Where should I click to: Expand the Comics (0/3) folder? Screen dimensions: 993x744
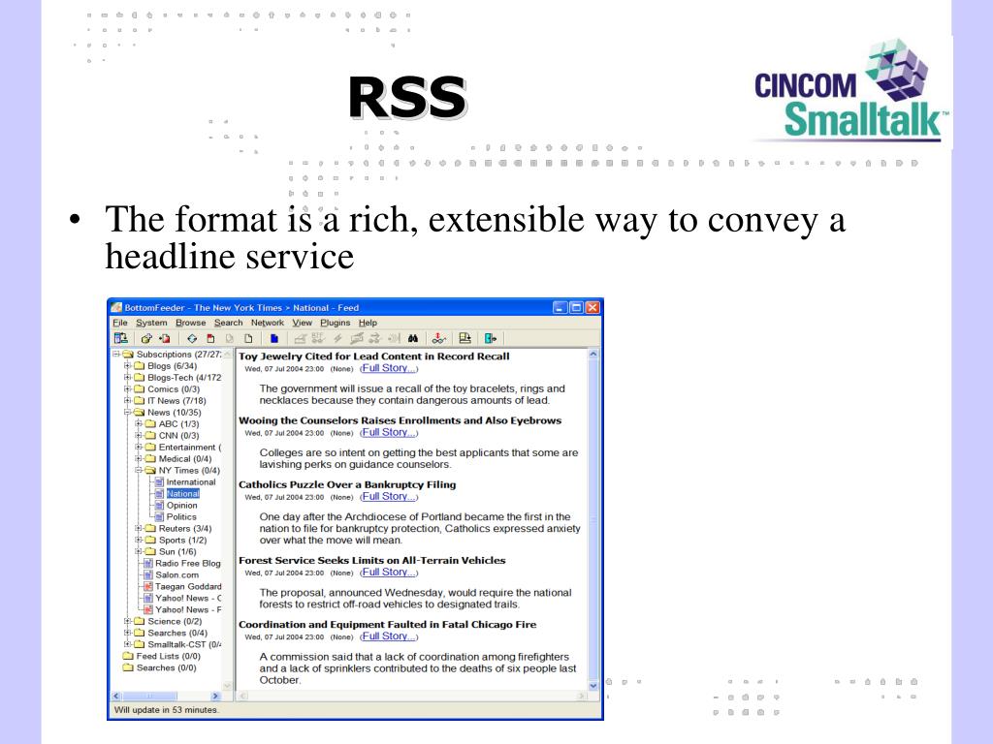pyautogui.click(x=127, y=389)
